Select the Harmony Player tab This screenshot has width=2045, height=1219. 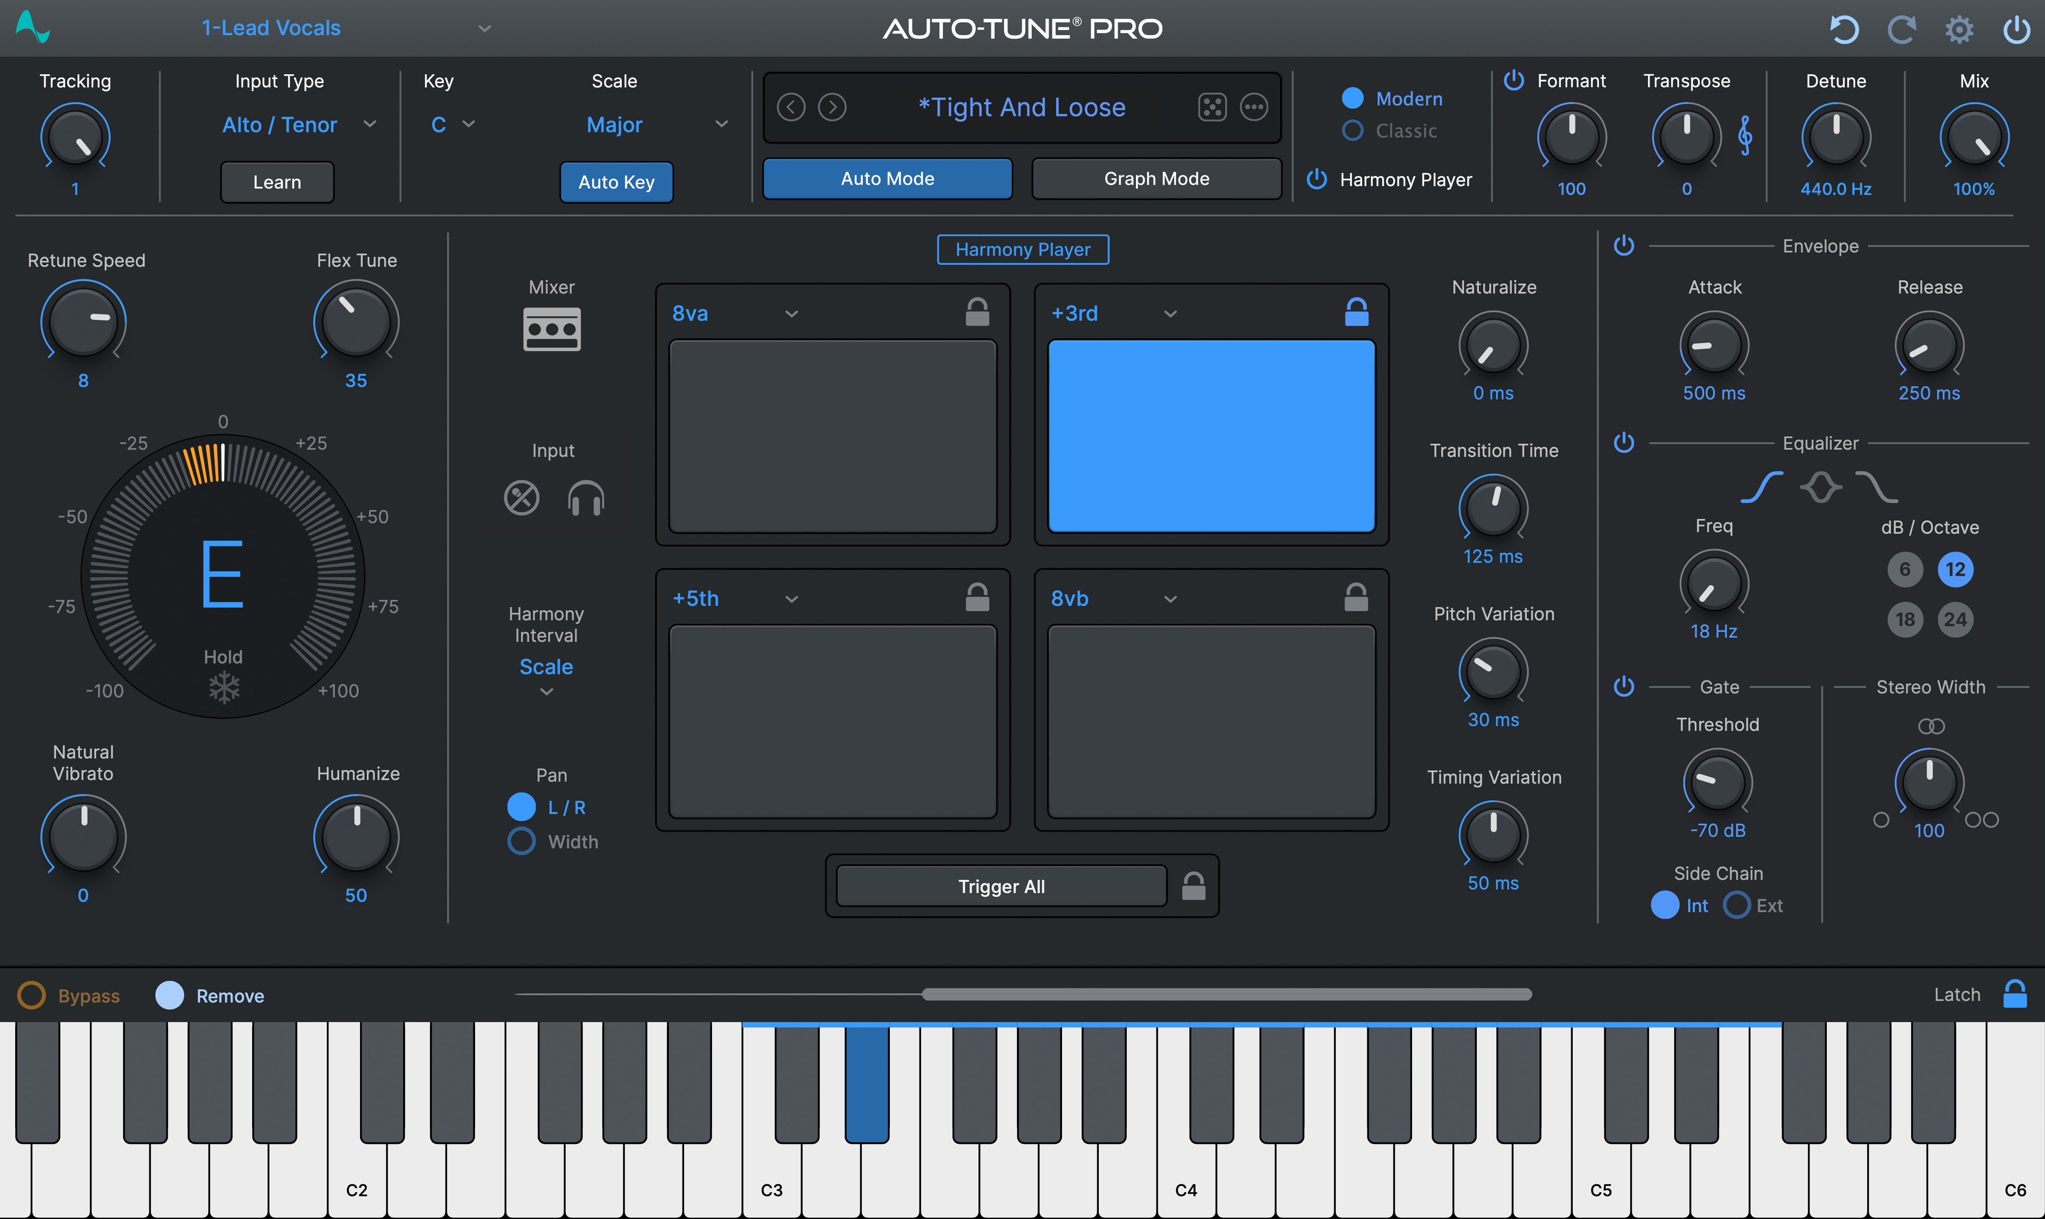[x=1022, y=249]
